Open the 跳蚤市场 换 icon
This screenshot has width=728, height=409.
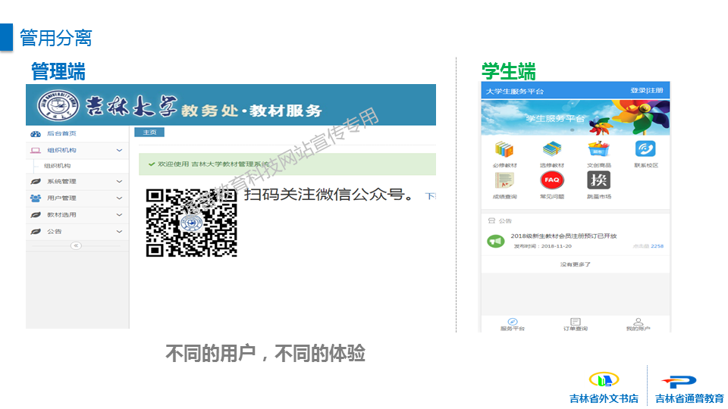(x=598, y=180)
